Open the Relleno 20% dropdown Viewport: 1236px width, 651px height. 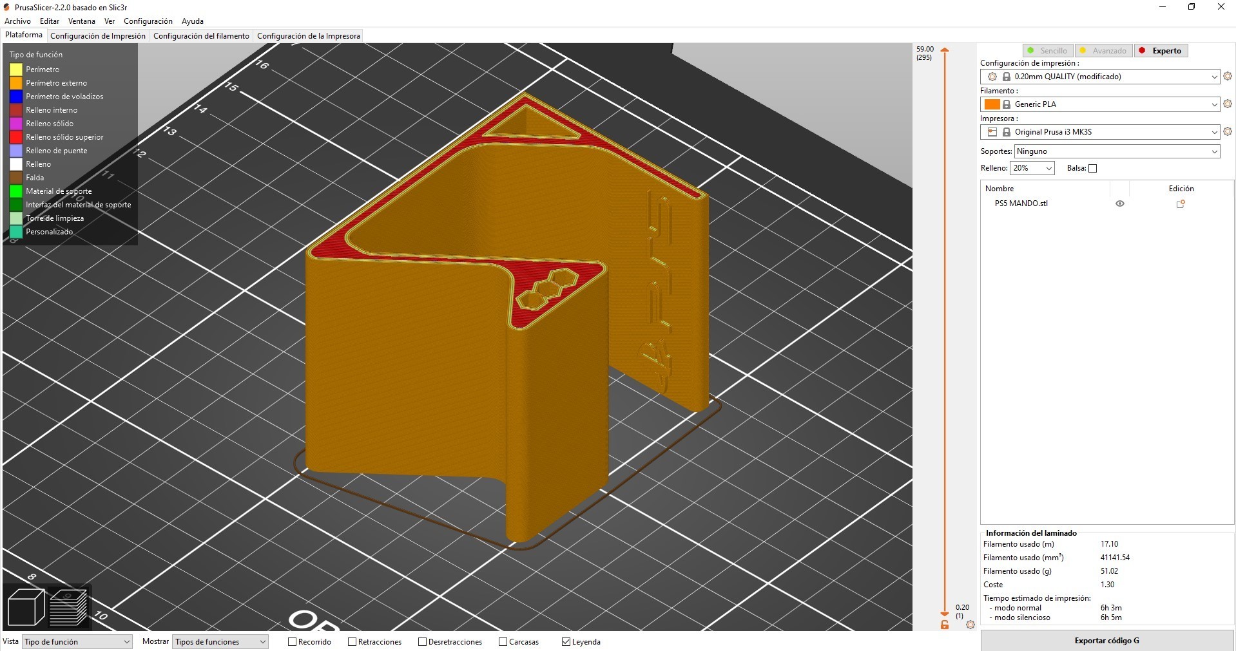tap(1032, 168)
